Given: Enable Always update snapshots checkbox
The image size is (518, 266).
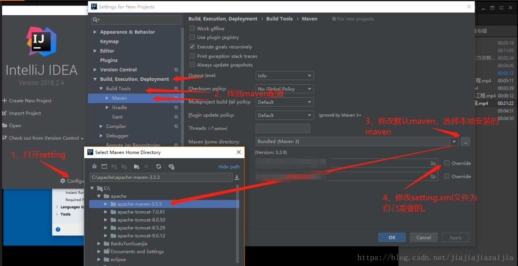Looking at the screenshot, I should 192,65.
